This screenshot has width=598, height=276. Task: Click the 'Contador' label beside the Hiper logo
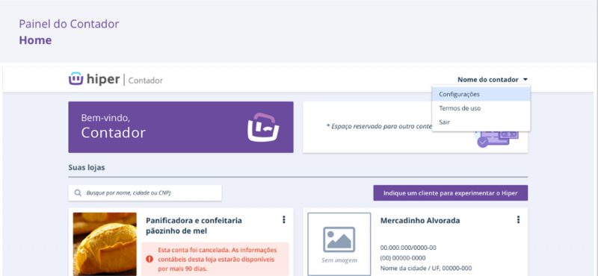click(145, 81)
